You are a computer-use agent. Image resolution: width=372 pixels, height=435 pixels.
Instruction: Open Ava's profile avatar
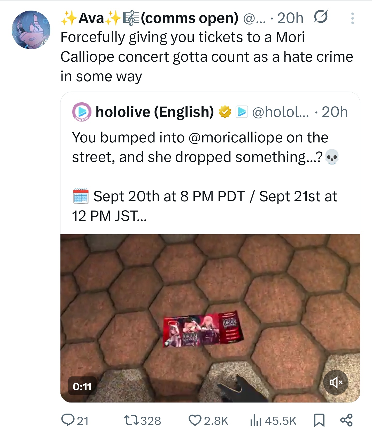31,30
